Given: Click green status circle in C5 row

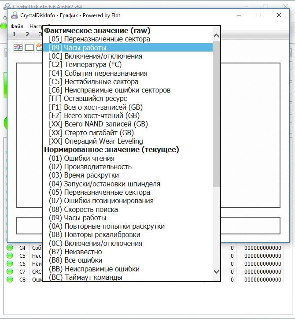Looking at the screenshot, I should coord(10,256).
